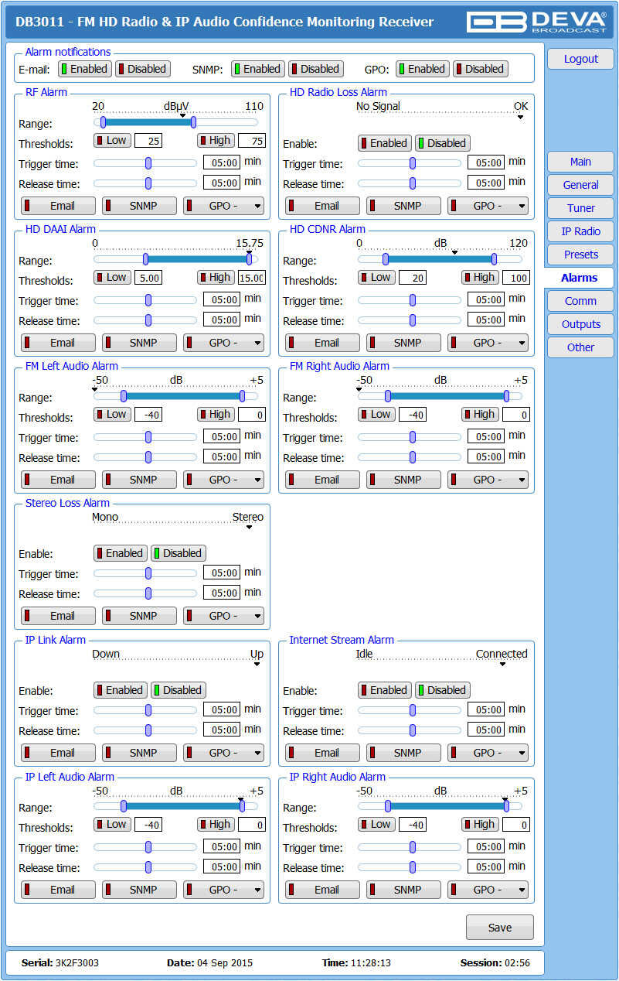
Task: Toggle Email for IP Left Audio Alarm
Action: (x=58, y=890)
